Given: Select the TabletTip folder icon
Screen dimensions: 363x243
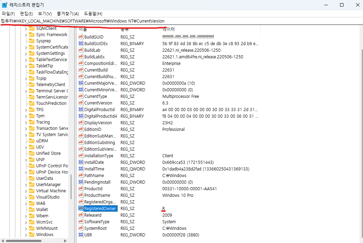Looking at the screenshot, I should click(x=32, y=66).
